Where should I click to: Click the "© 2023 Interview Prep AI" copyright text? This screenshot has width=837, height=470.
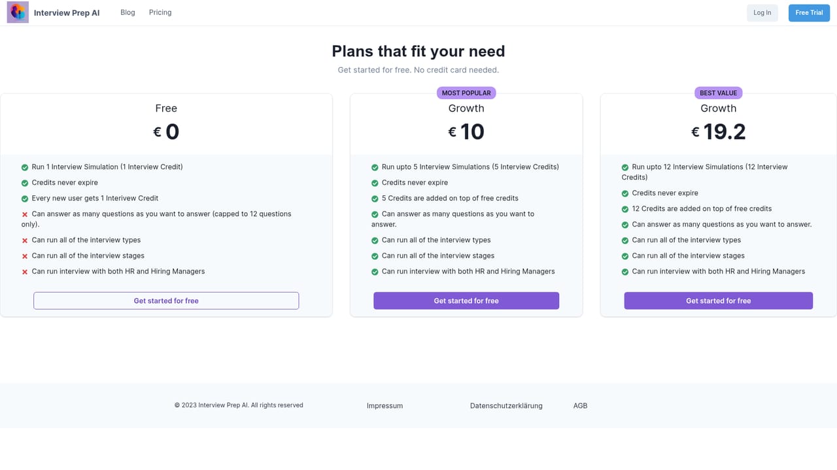coord(239,405)
